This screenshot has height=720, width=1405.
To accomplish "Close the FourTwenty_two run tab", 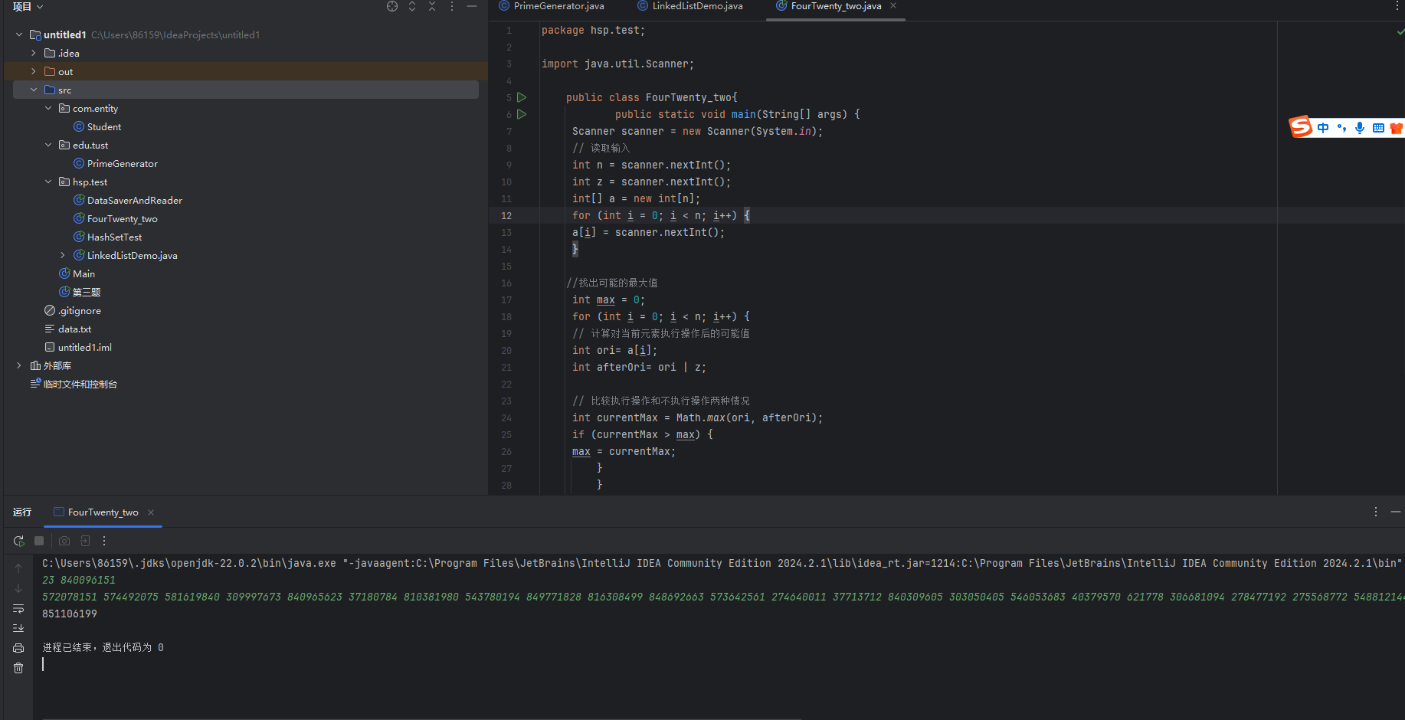I will (151, 512).
